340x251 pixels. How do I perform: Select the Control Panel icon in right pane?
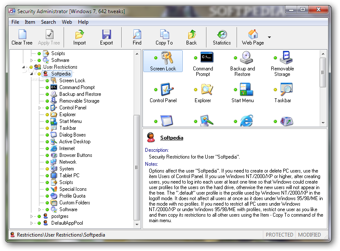[x=167, y=89]
